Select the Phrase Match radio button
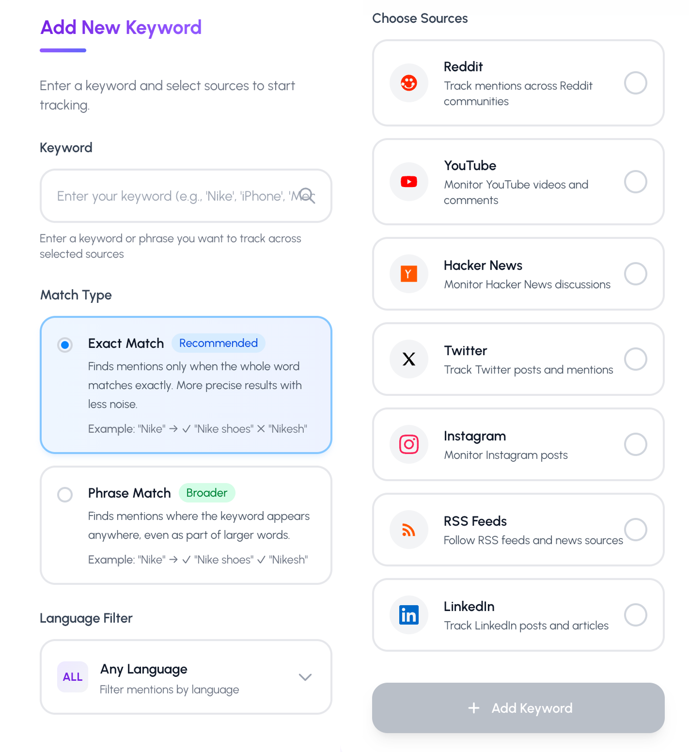This screenshot has width=689, height=752. pos(64,495)
